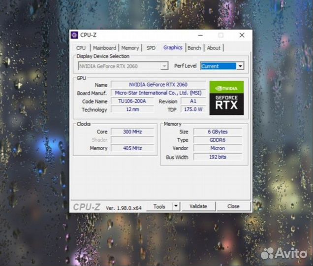Click the Core clock 300 MHz value
This screenshot has height=266, width=313.
pos(132,132)
